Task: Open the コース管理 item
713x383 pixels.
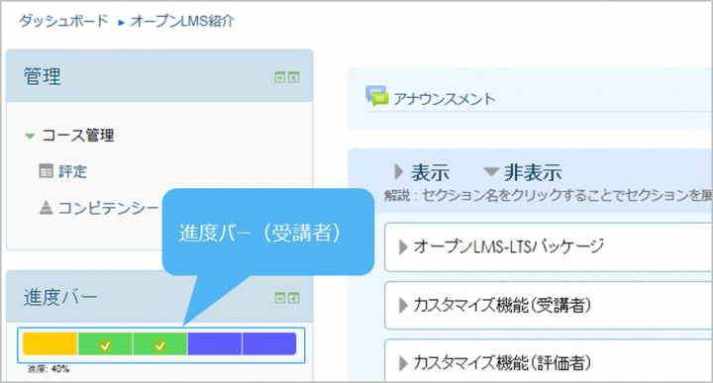Action: (78, 136)
